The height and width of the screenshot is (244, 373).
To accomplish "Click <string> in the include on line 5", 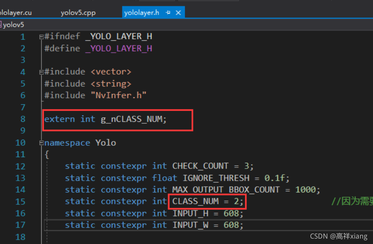I will pos(111,84).
